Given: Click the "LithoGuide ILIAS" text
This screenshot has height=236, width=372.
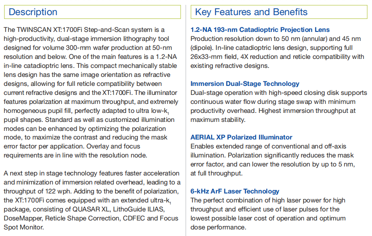Looking at the screenshot, I should tap(143, 209).
